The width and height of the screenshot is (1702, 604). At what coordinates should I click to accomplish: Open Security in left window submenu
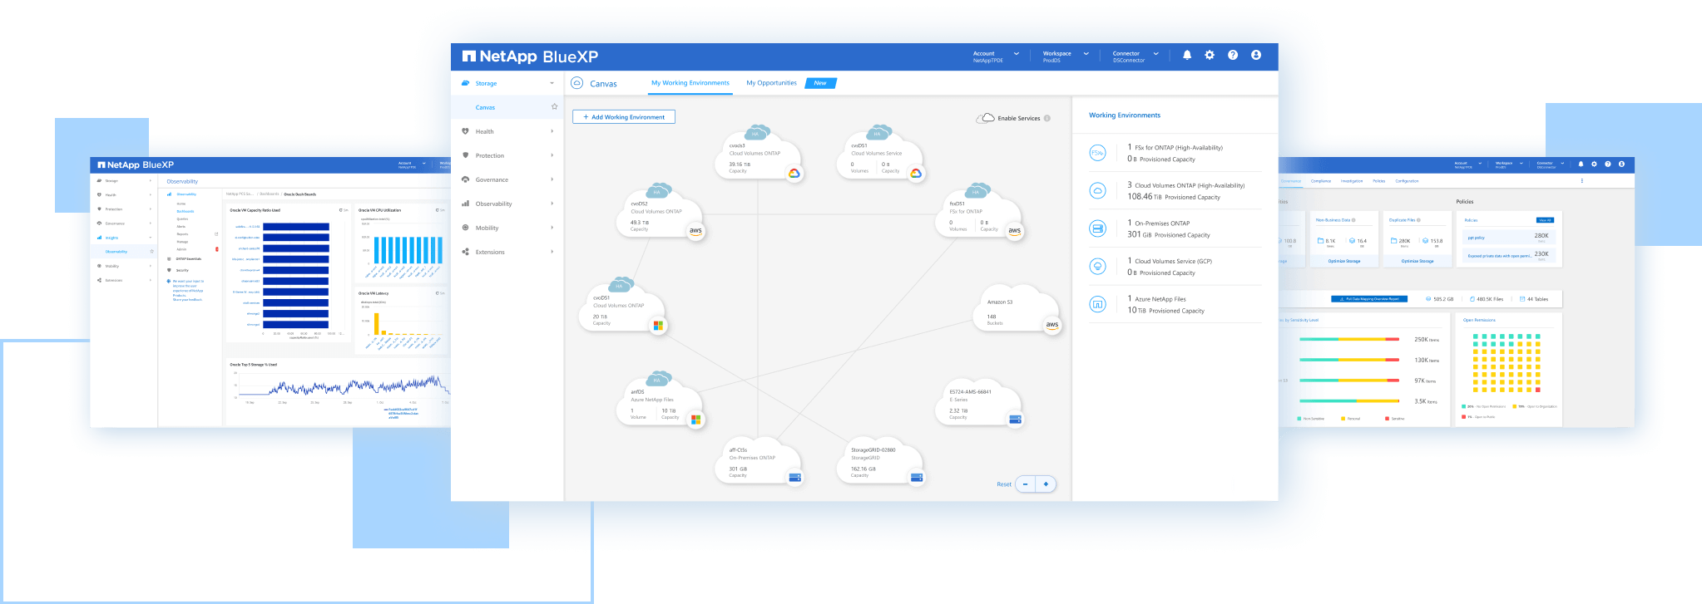(182, 270)
